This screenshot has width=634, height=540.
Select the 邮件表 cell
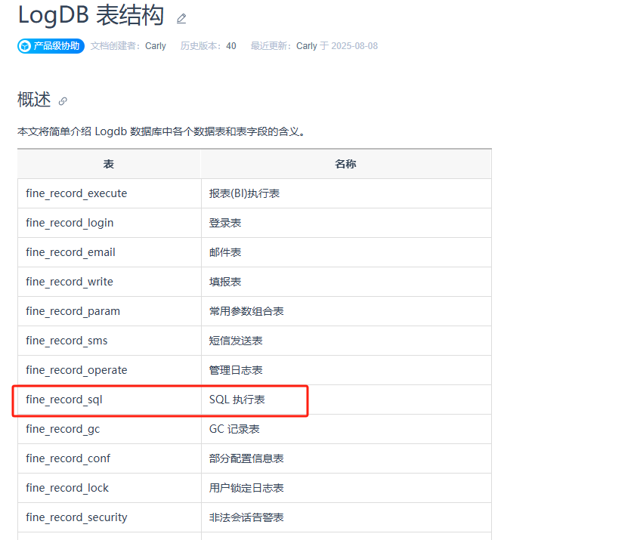(x=346, y=252)
